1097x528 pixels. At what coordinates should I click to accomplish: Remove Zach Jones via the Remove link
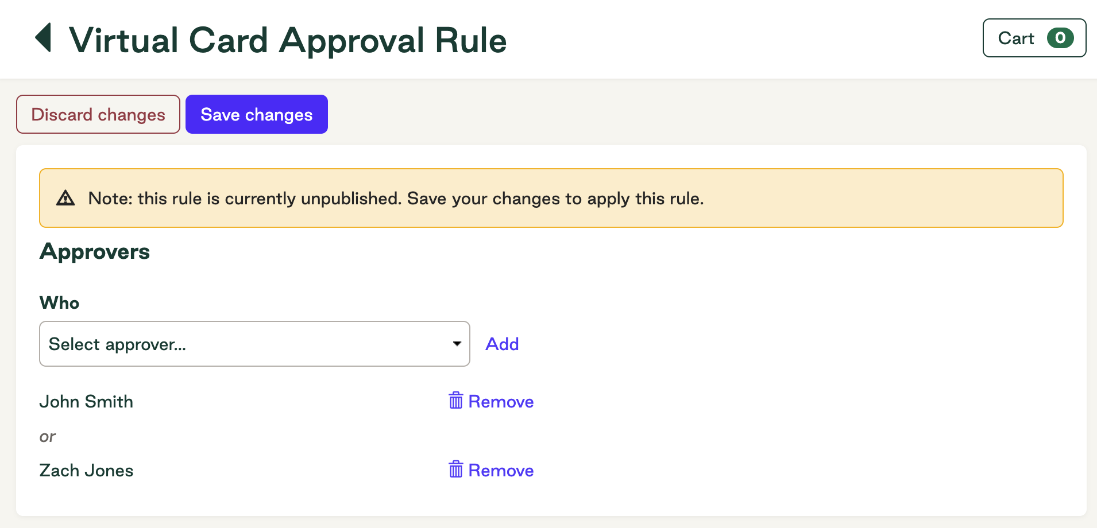pos(501,471)
